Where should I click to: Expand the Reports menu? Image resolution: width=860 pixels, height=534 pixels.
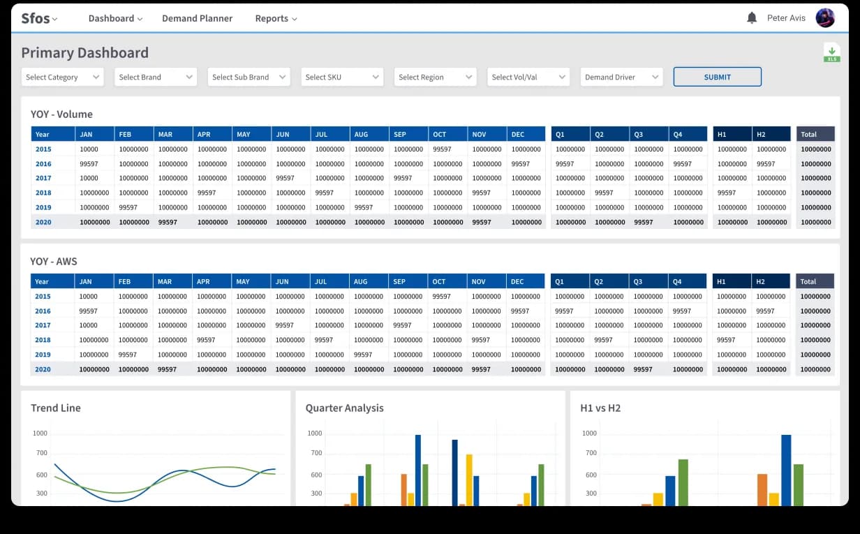pos(276,18)
